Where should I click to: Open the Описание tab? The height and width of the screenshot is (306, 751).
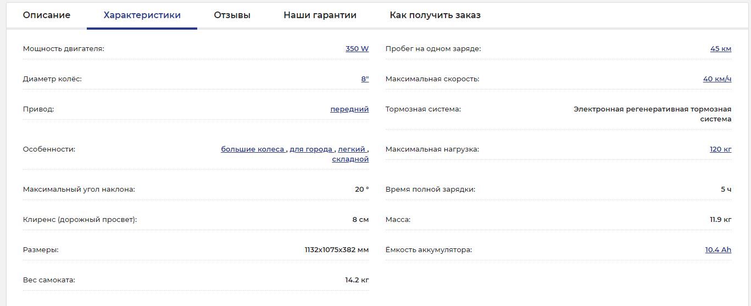click(47, 15)
